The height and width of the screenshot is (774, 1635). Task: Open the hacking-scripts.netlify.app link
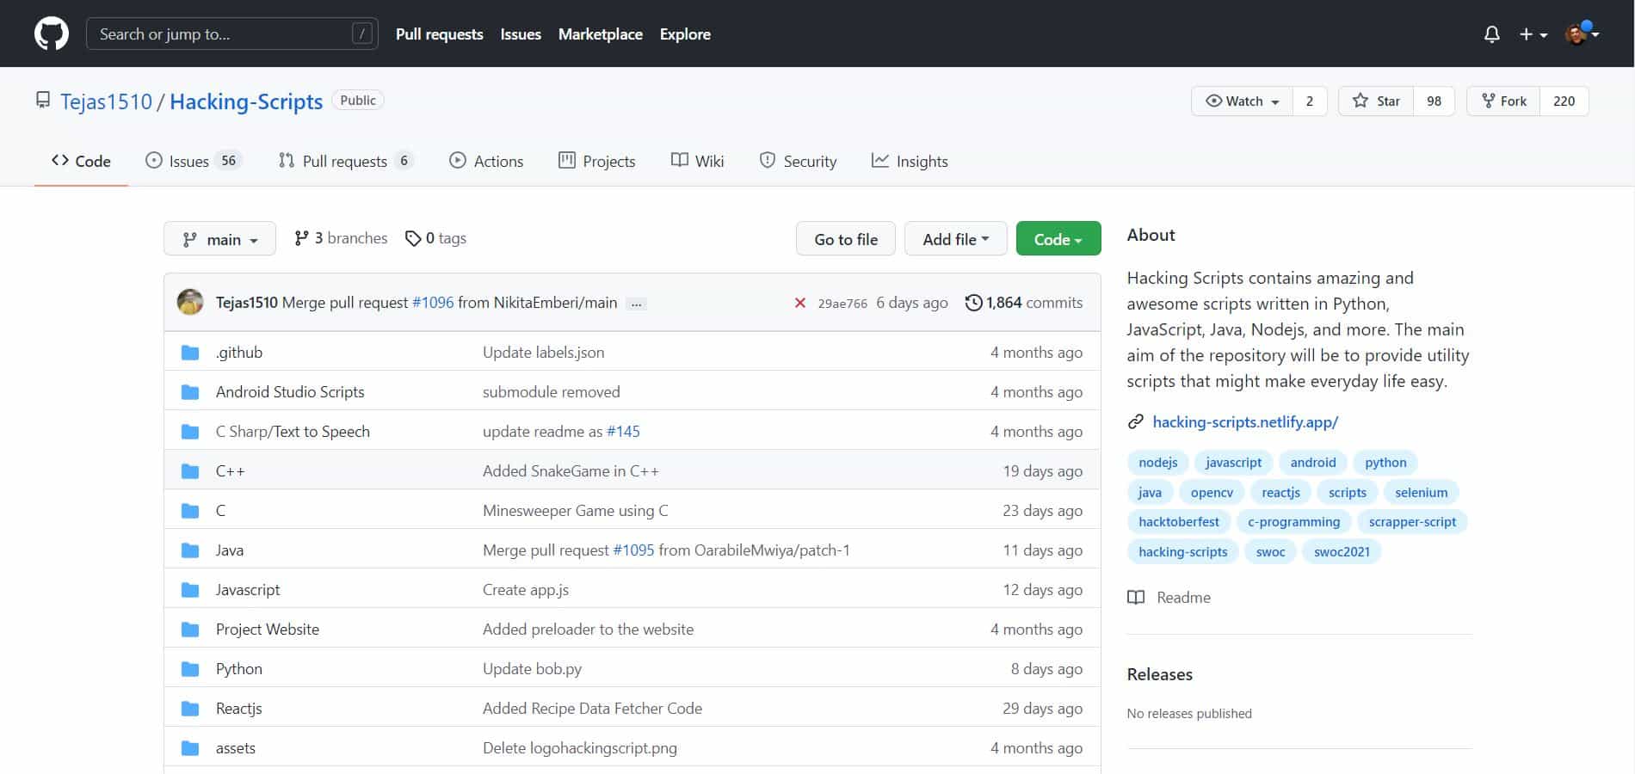pyautogui.click(x=1244, y=421)
